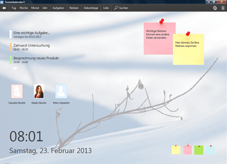Open the Besprechnung neues Produkt appointment
This screenshot has width=227, height=164.
36,58
